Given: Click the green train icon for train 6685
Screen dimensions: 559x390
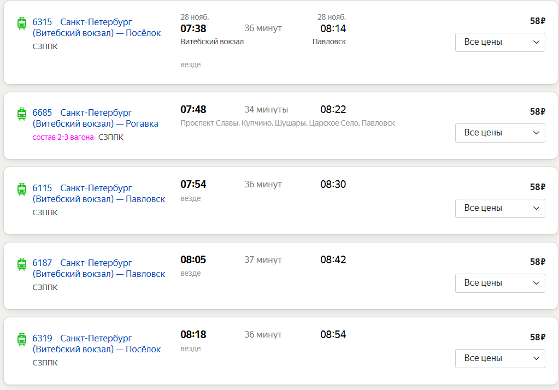Looking at the screenshot, I should [22, 114].
